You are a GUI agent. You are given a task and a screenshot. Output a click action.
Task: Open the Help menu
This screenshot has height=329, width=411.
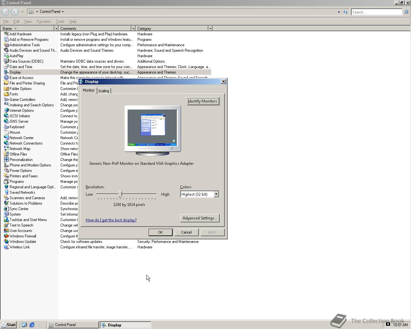[x=73, y=22]
